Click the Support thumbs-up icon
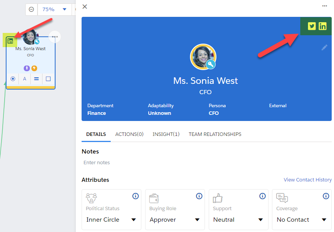This screenshot has height=232, width=334. [218, 198]
